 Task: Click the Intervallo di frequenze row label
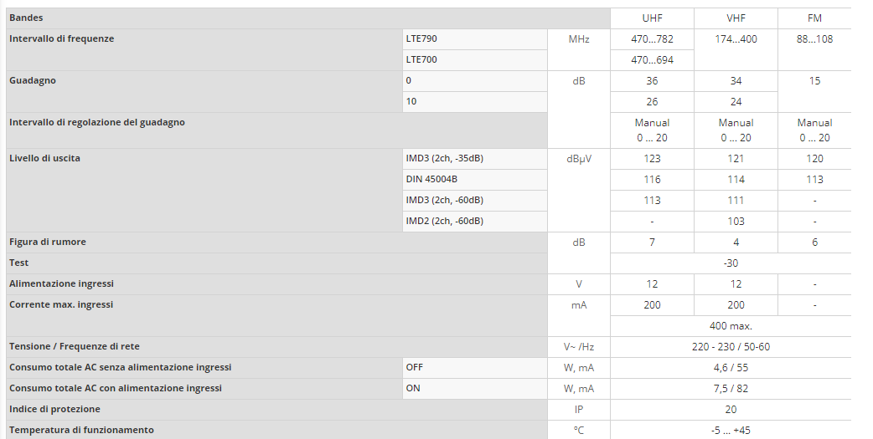[x=61, y=38]
